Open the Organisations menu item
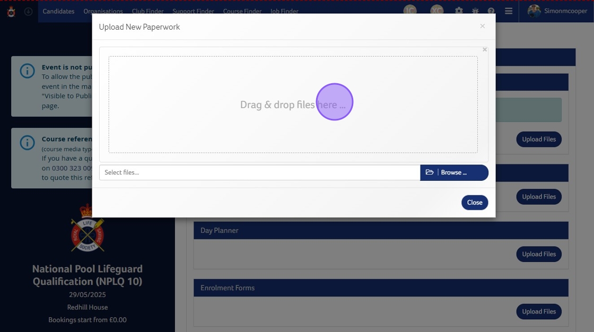Viewport: 594px width, 332px height. click(103, 11)
